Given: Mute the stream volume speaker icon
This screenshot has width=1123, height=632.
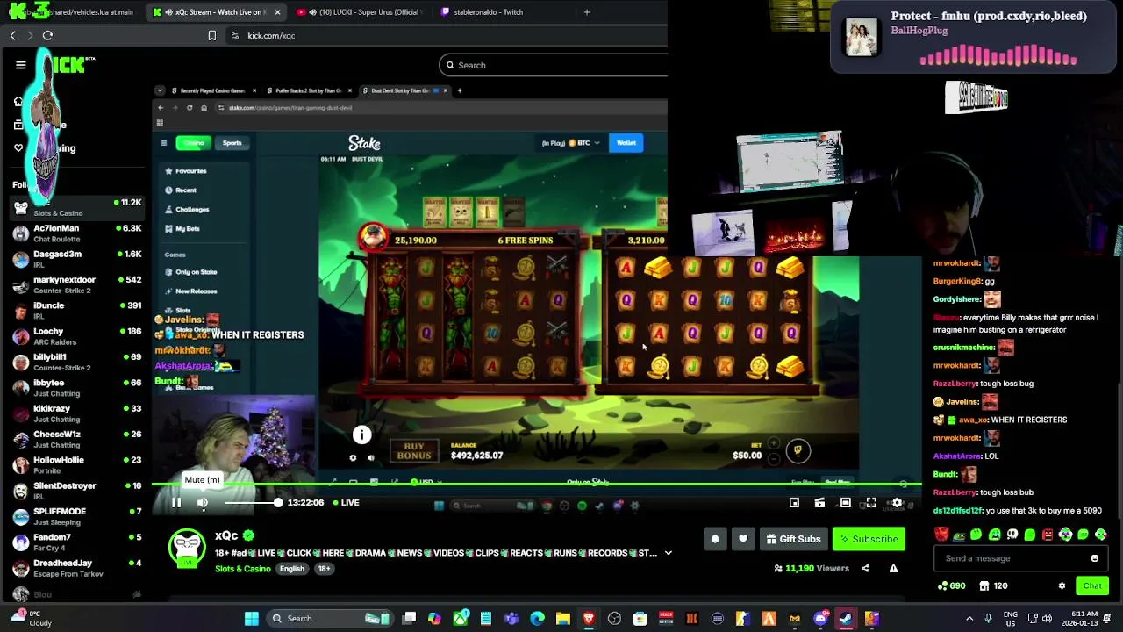Looking at the screenshot, I should 203,503.
